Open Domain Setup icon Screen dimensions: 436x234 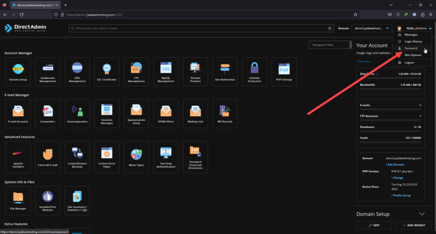(18, 71)
